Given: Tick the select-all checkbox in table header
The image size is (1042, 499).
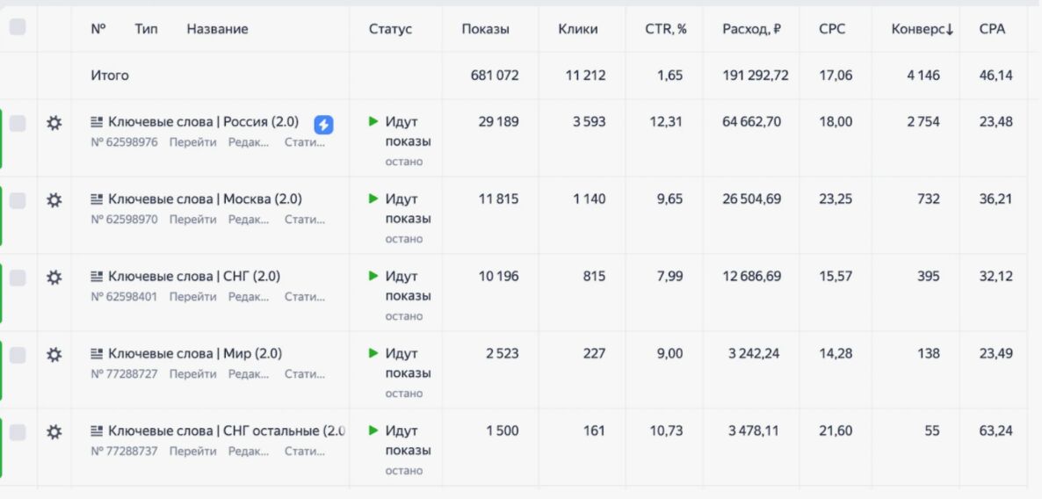Looking at the screenshot, I should [18, 27].
